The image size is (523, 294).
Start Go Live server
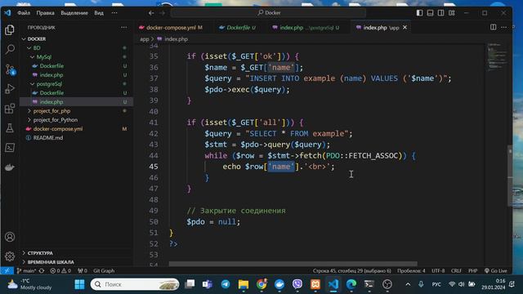tap(496, 270)
